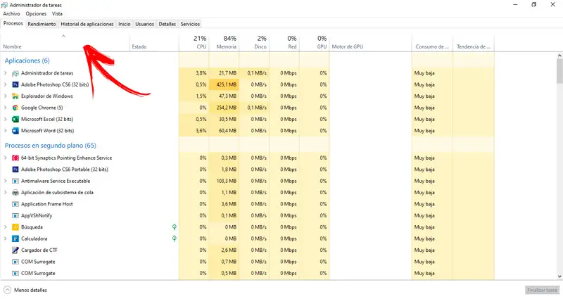Sort by the 21% CPU column header
Viewport: 563px width, 299px height.
(x=194, y=42)
